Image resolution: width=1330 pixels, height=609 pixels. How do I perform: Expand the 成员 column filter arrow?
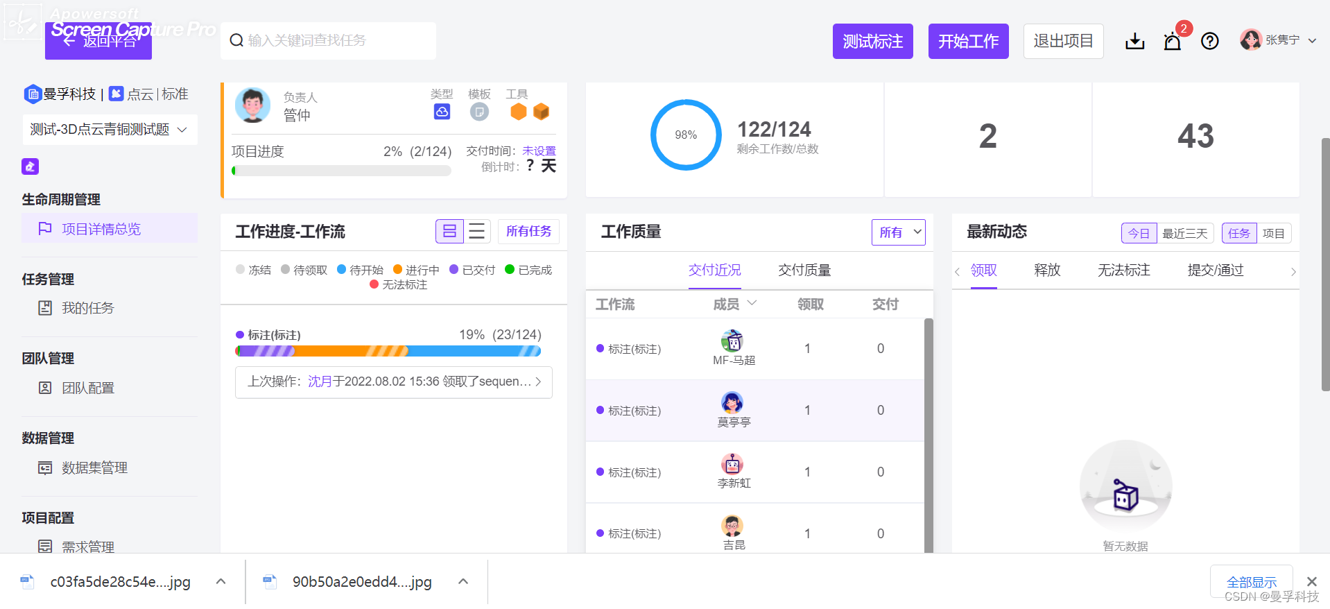pos(752,303)
